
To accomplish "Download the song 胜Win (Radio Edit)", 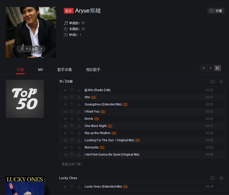I will (x=79, y=90).
